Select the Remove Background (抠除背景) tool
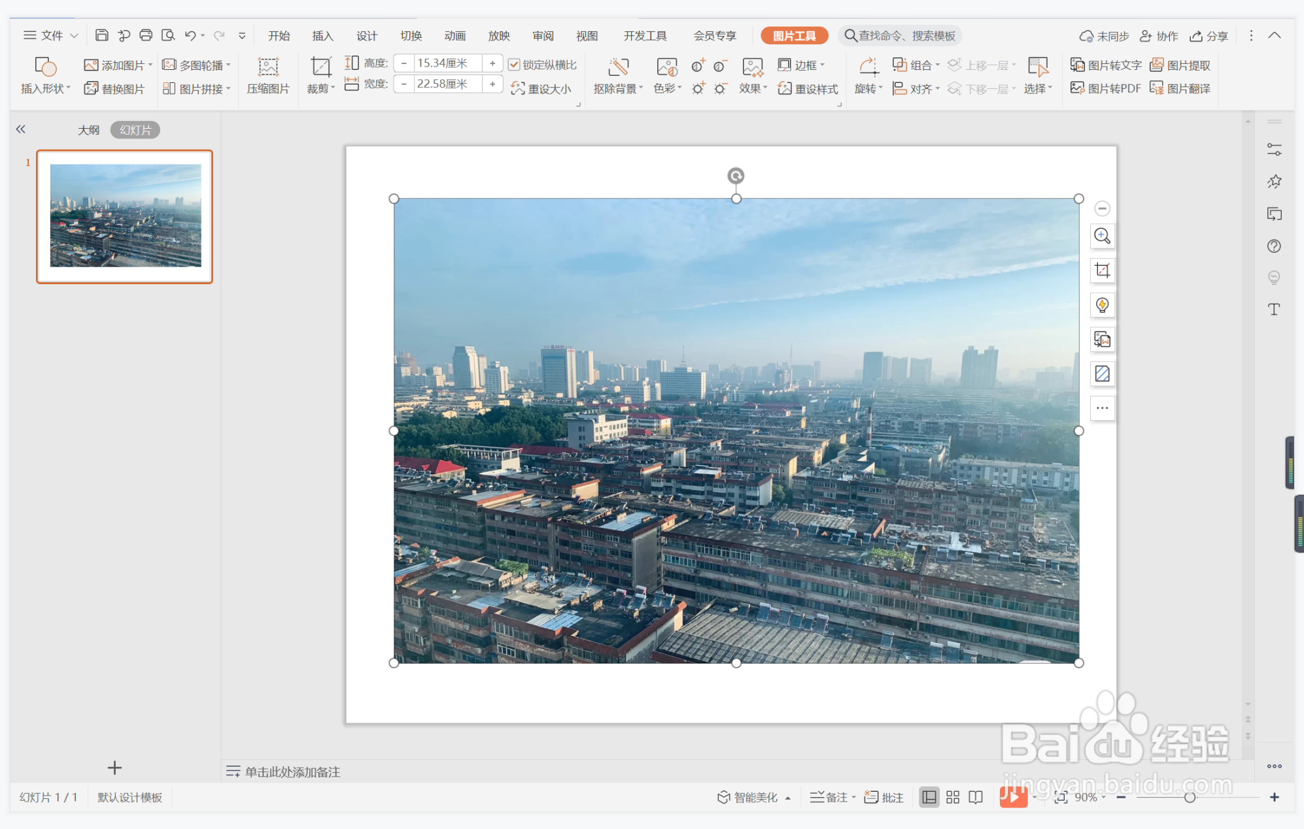 [618, 67]
